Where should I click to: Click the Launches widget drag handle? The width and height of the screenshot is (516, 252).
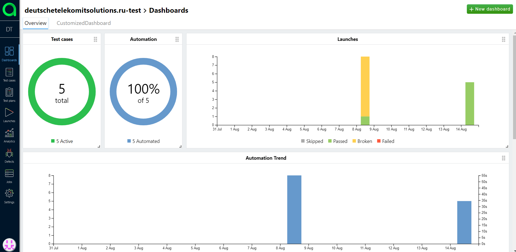tap(504, 40)
